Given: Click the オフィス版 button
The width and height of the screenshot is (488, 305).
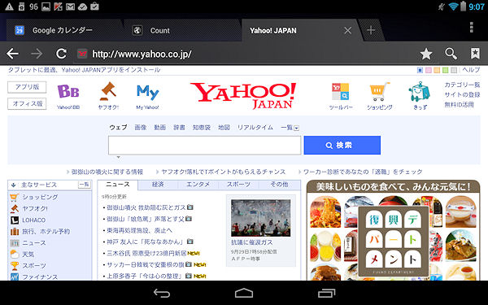Looking at the screenshot, I should click(27, 103).
